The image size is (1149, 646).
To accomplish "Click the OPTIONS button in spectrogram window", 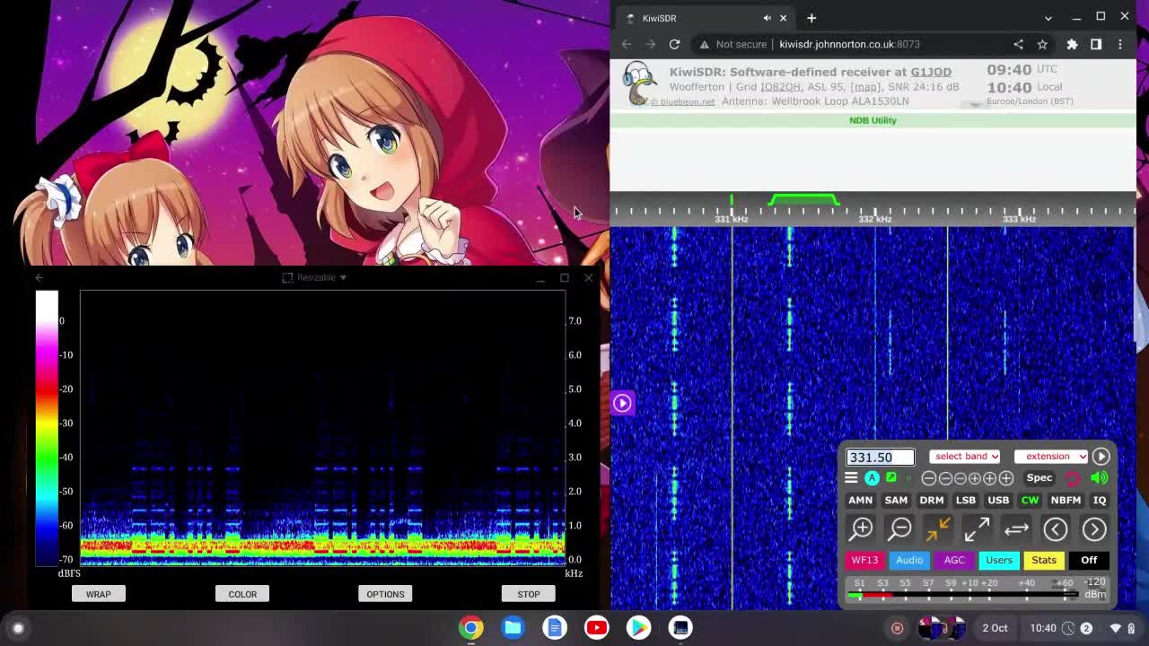I will (385, 594).
